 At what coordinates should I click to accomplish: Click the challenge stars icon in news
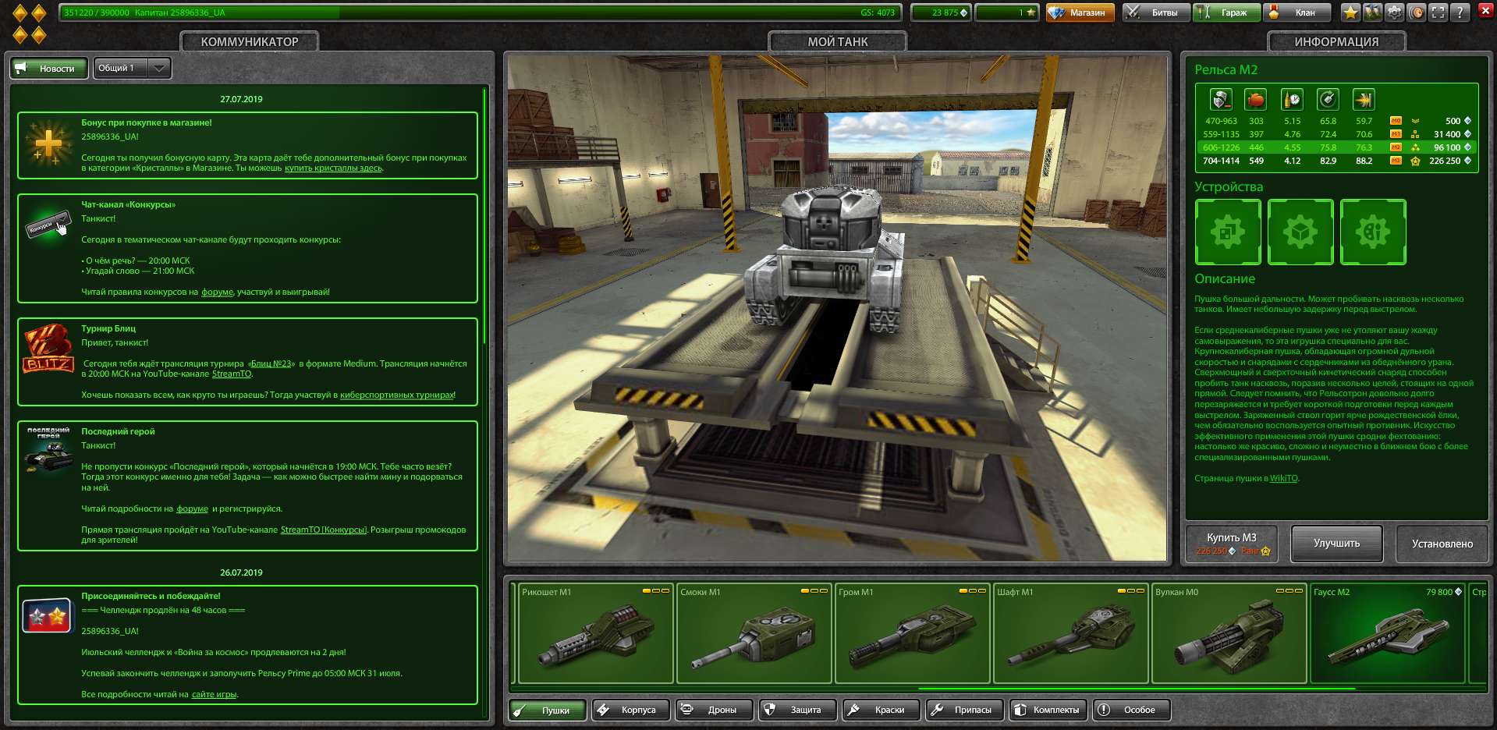(x=48, y=616)
